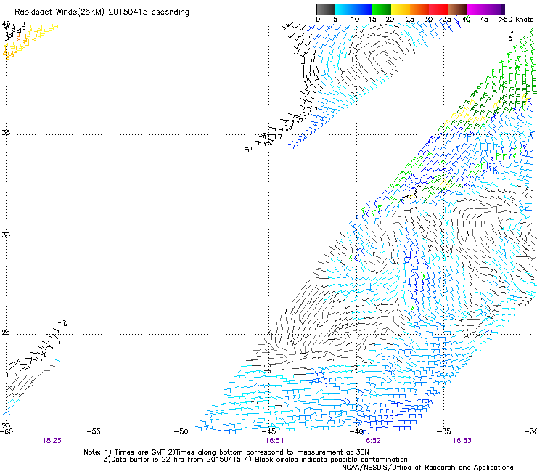Click the black contamination circles near top right

pos(511,36)
